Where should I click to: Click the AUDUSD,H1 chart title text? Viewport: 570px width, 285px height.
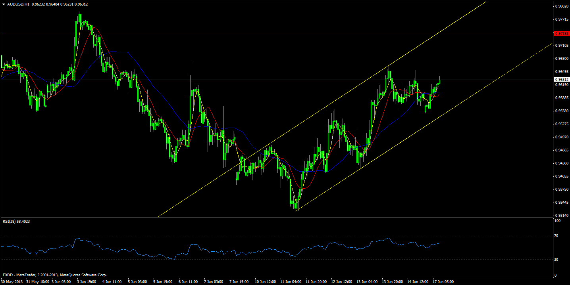point(17,4)
